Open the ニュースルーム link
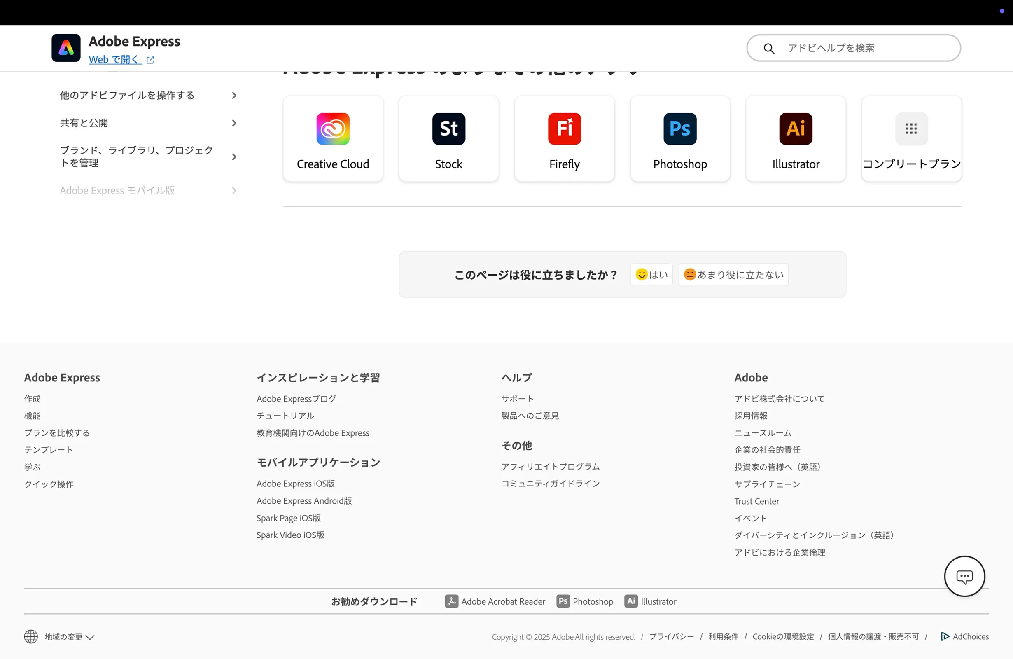This screenshot has height=659, width=1013. 763,433
